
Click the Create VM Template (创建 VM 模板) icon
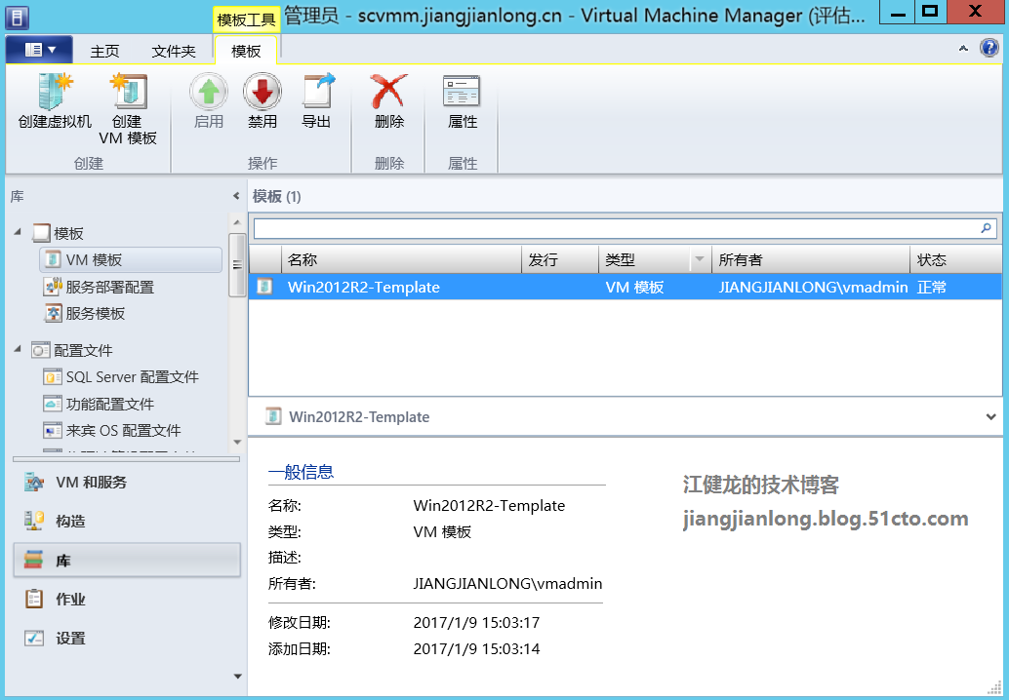[128, 92]
